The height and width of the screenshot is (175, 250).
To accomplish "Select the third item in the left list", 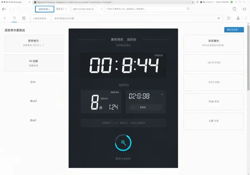I will pyautogui.click(x=33, y=82).
